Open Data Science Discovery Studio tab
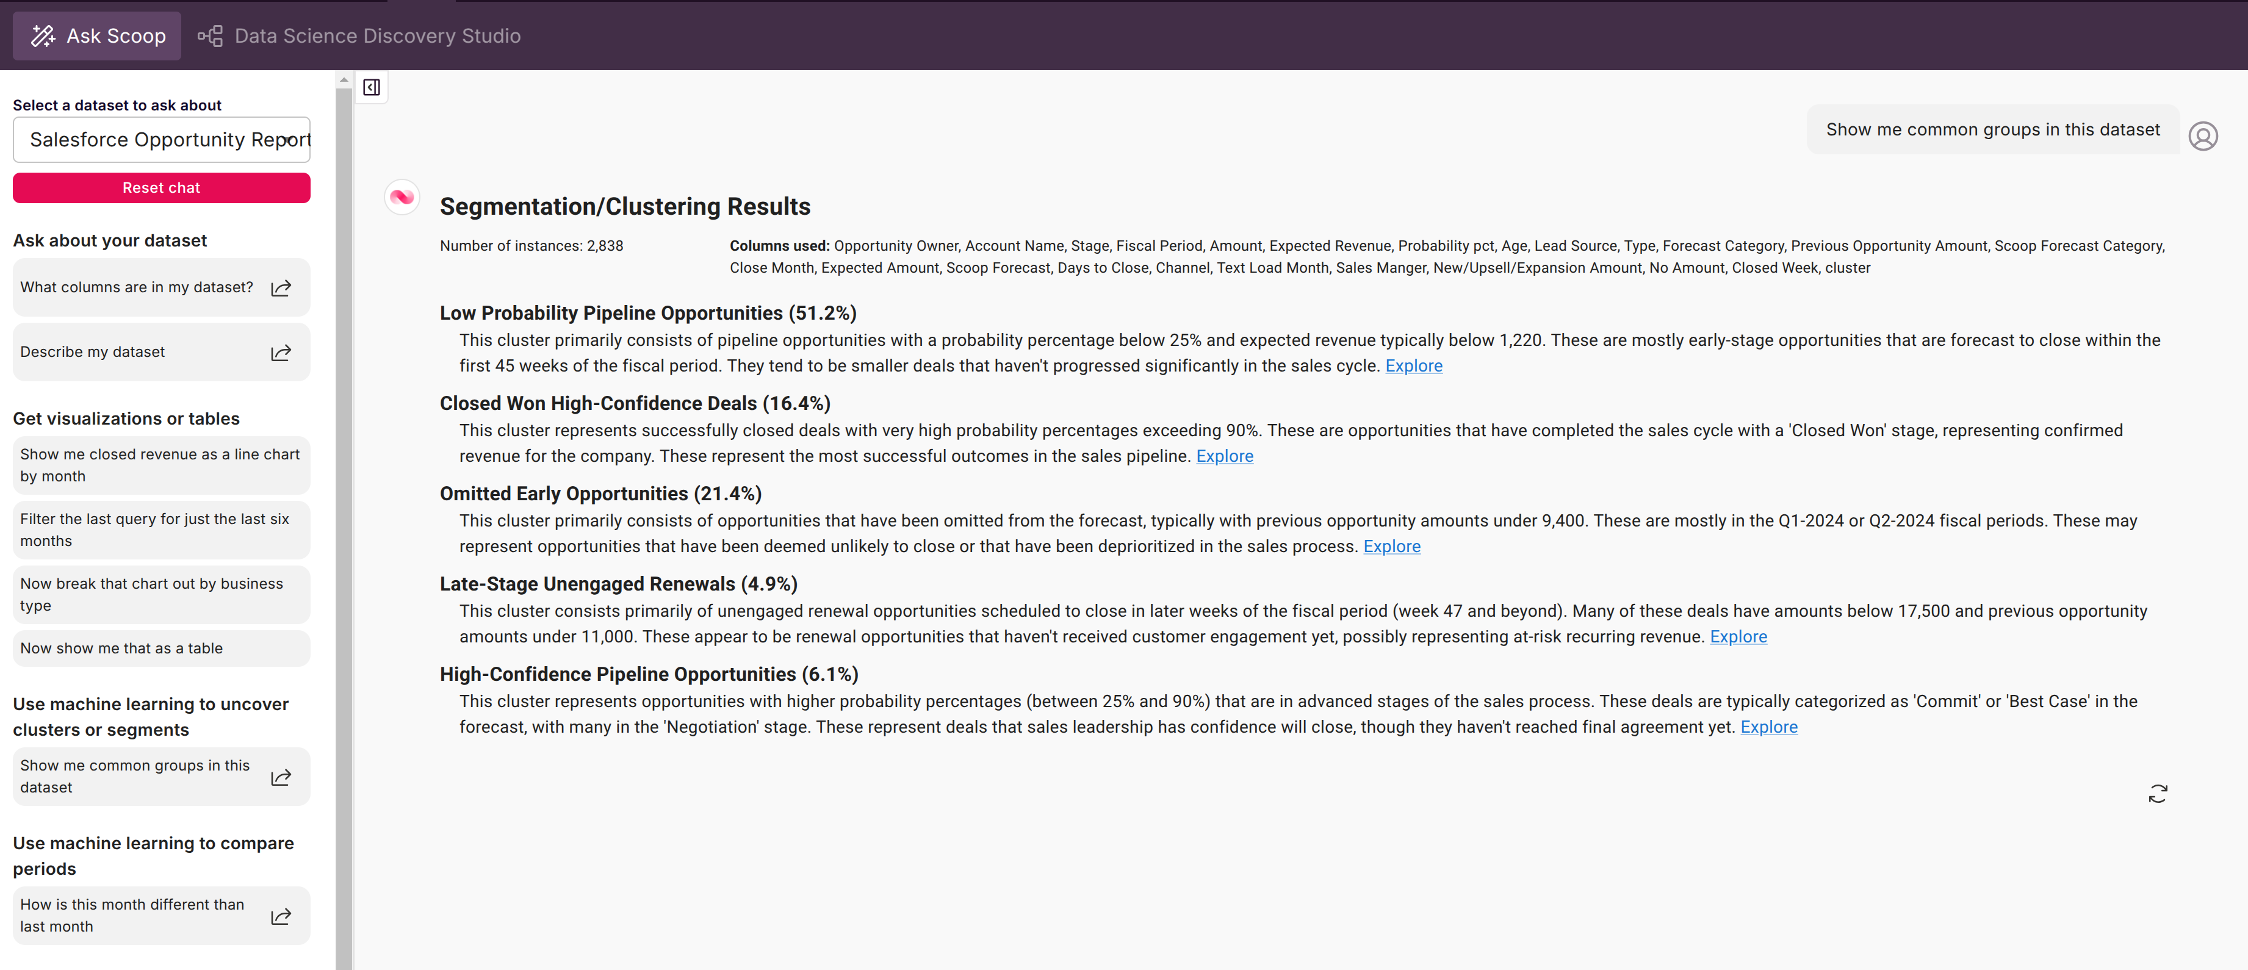 pos(359,36)
